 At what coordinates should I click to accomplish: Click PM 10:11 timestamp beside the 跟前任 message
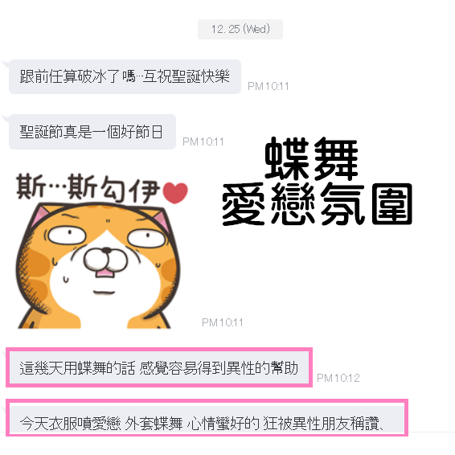[268, 87]
